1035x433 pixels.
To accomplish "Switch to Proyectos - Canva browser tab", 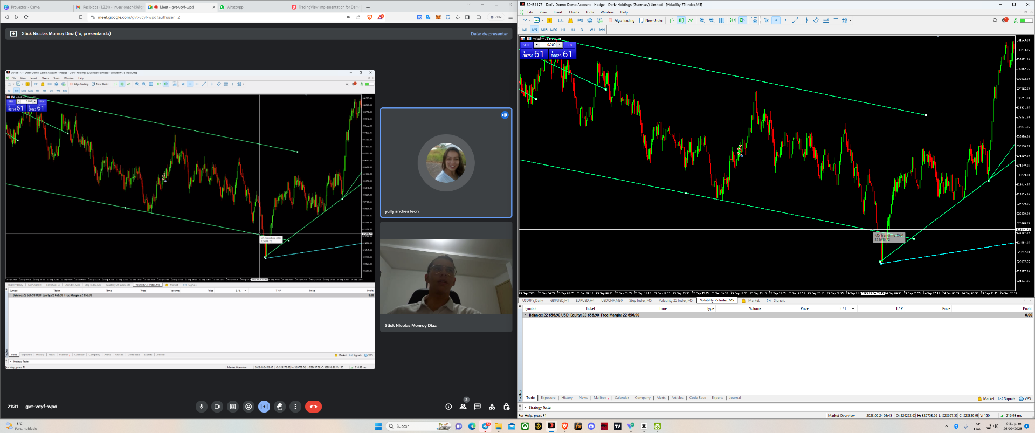I will pyautogui.click(x=37, y=7).
